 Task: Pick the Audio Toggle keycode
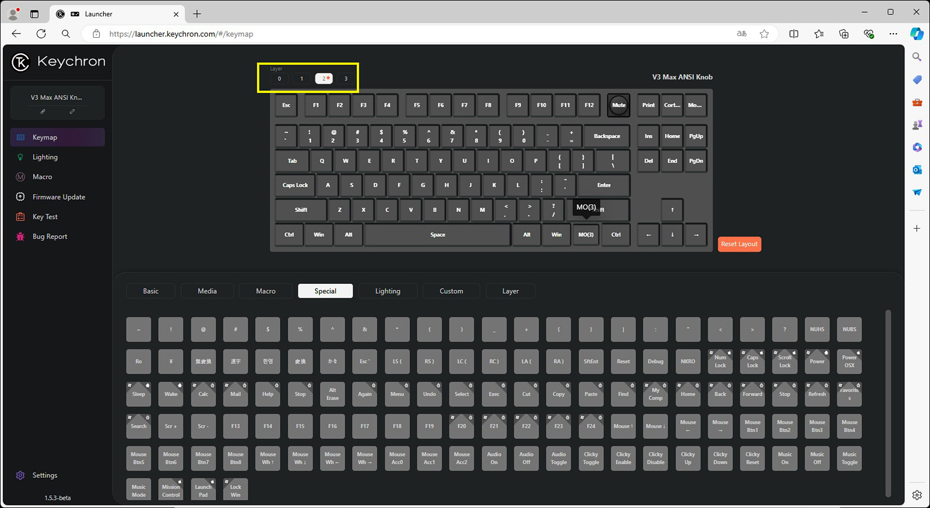[x=559, y=458]
